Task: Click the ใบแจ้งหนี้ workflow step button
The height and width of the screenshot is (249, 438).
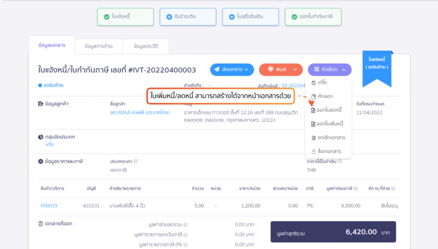Action: tap(125, 17)
